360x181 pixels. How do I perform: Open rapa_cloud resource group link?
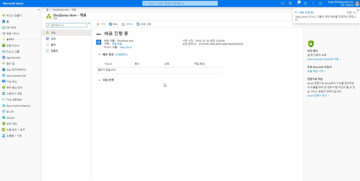(x=126, y=47)
